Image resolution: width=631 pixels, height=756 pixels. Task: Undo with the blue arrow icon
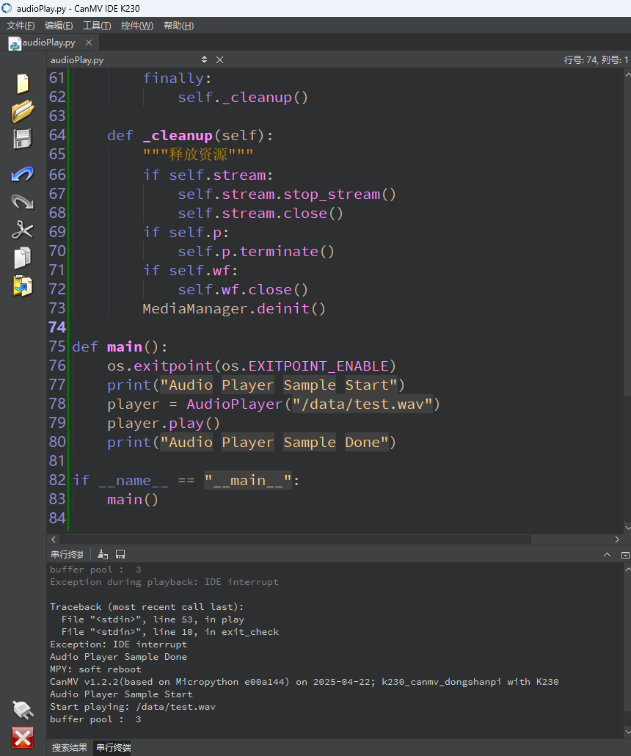(23, 173)
